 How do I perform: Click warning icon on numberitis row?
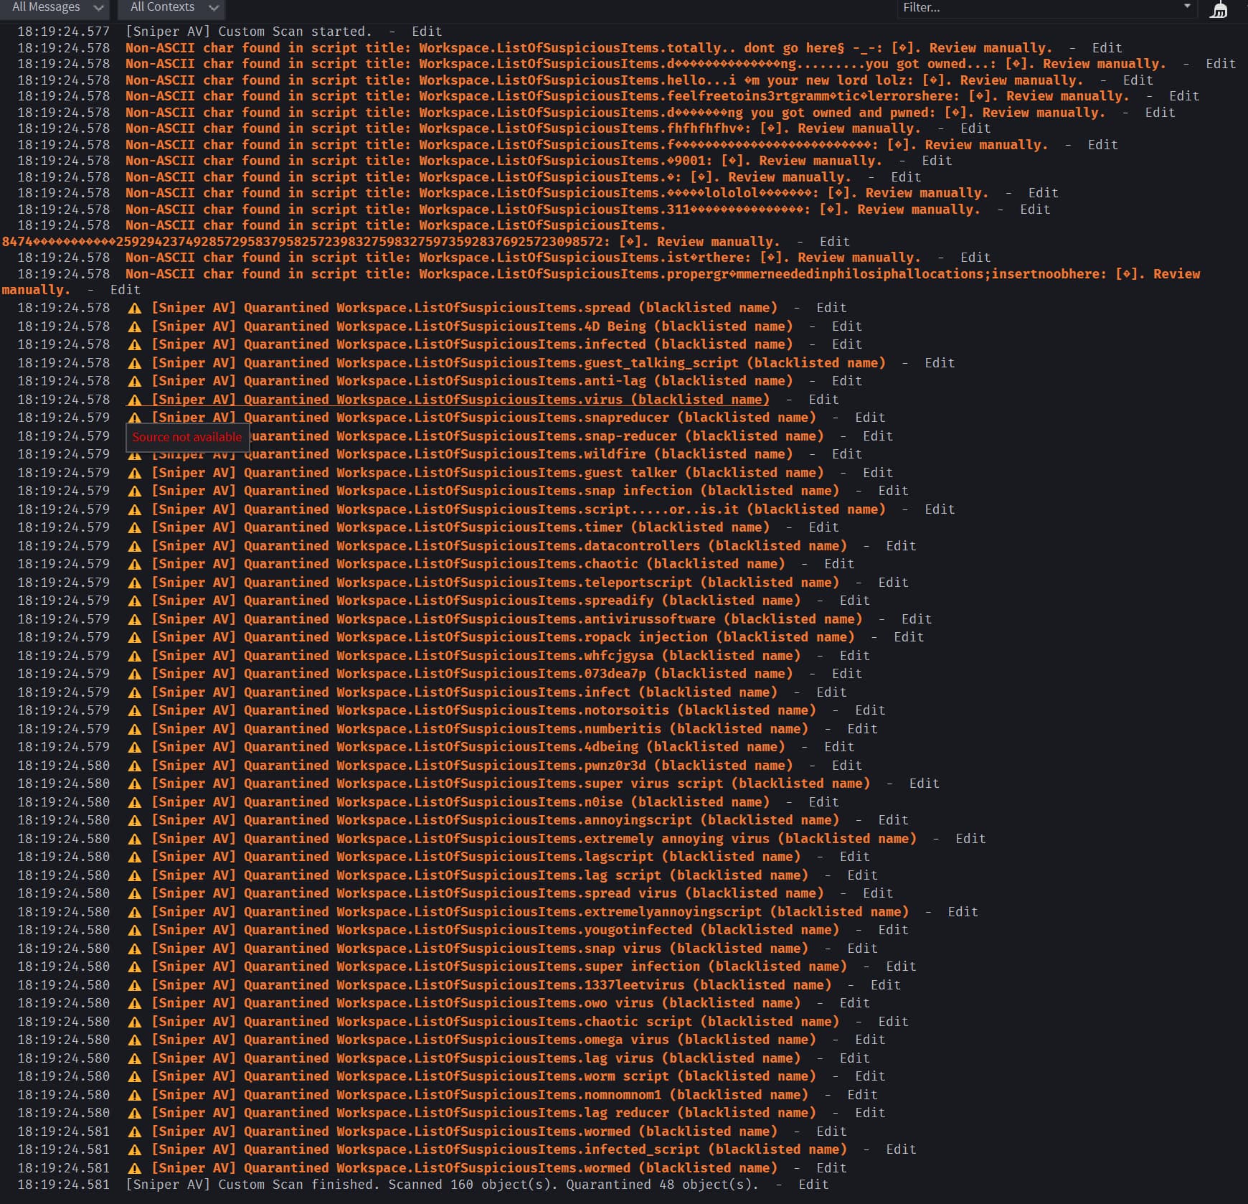coord(135,730)
